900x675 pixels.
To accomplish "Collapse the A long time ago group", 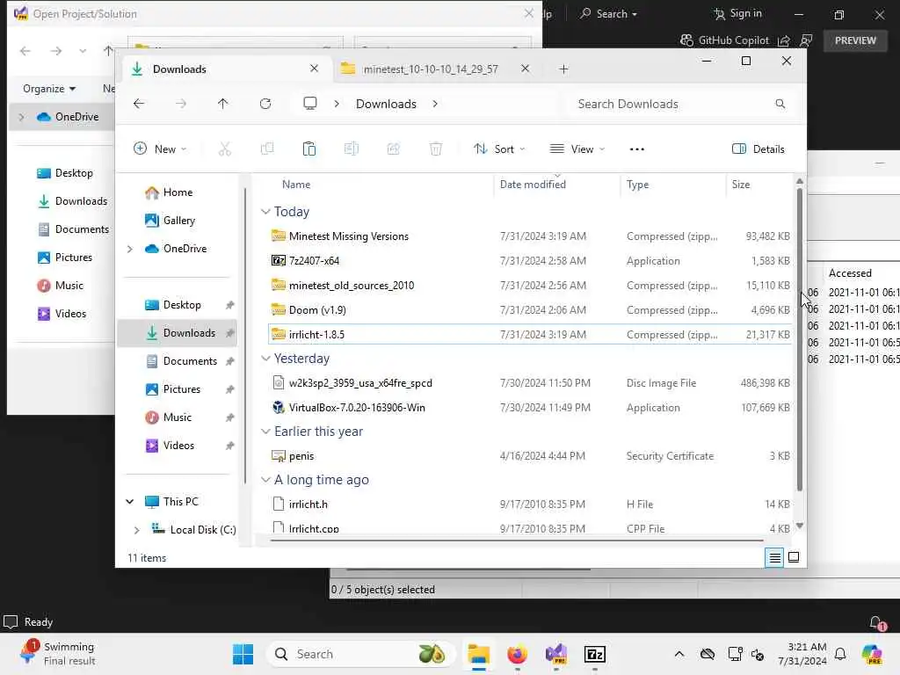I will [265, 480].
